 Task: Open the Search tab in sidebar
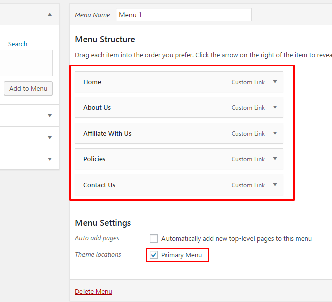(x=18, y=44)
